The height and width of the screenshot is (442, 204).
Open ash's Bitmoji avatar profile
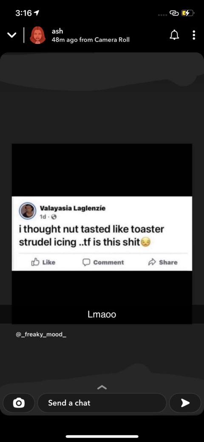[38, 35]
